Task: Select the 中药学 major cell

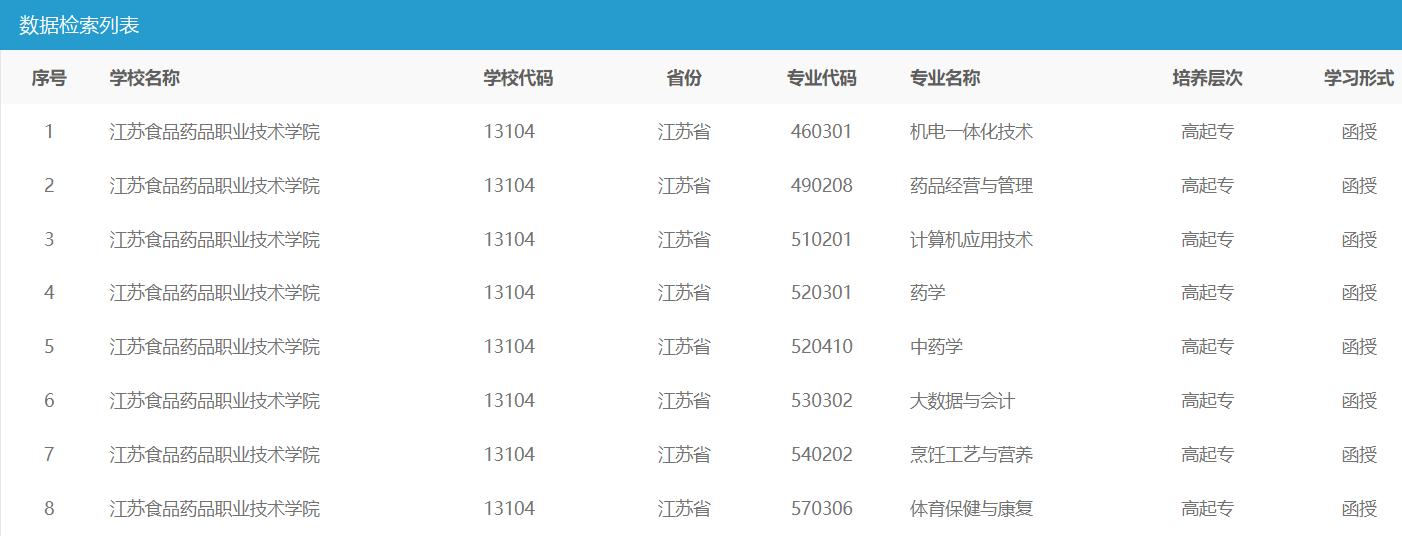Action: [936, 346]
